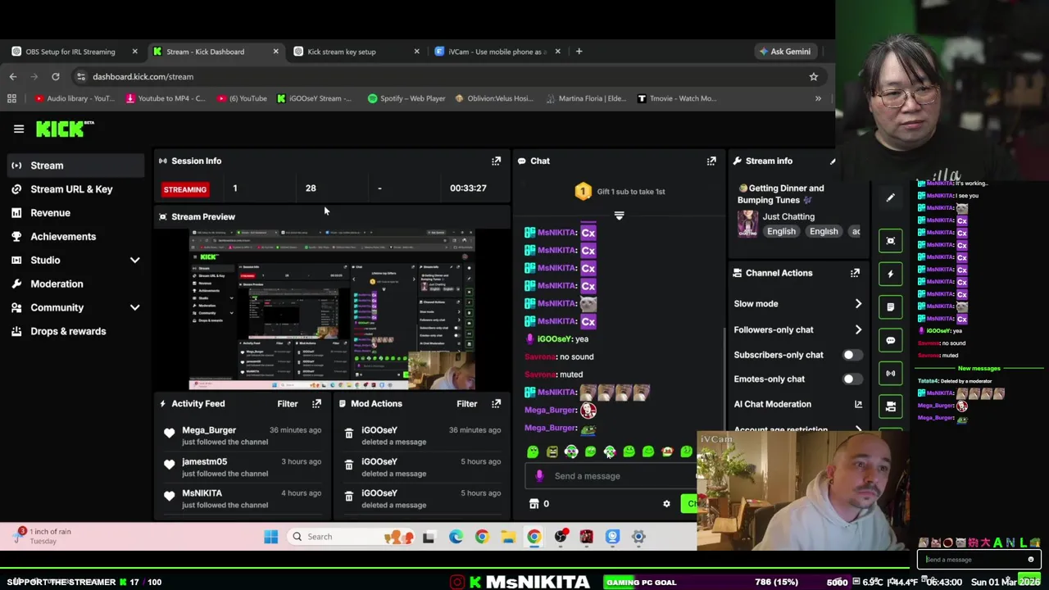
Task: Open Spotify - Web Player bookmark
Action: click(x=406, y=98)
